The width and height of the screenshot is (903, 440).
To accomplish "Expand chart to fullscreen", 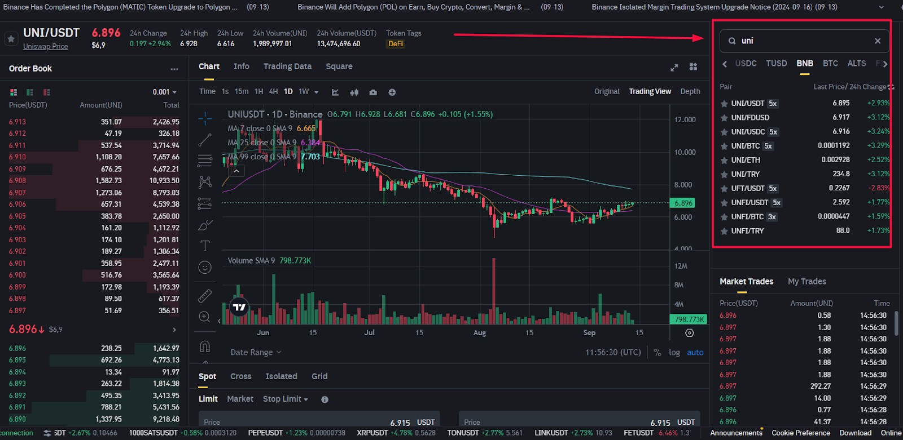I will coord(674,67).
